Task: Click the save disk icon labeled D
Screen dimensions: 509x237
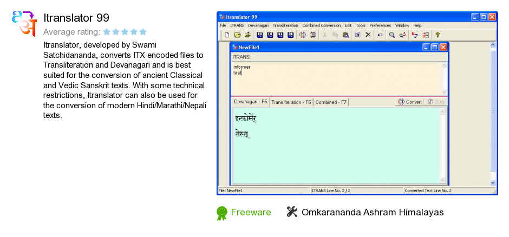Action: click(270, 35)
